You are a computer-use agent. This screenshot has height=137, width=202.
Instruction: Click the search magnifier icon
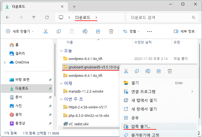click(x=193, y=17)
